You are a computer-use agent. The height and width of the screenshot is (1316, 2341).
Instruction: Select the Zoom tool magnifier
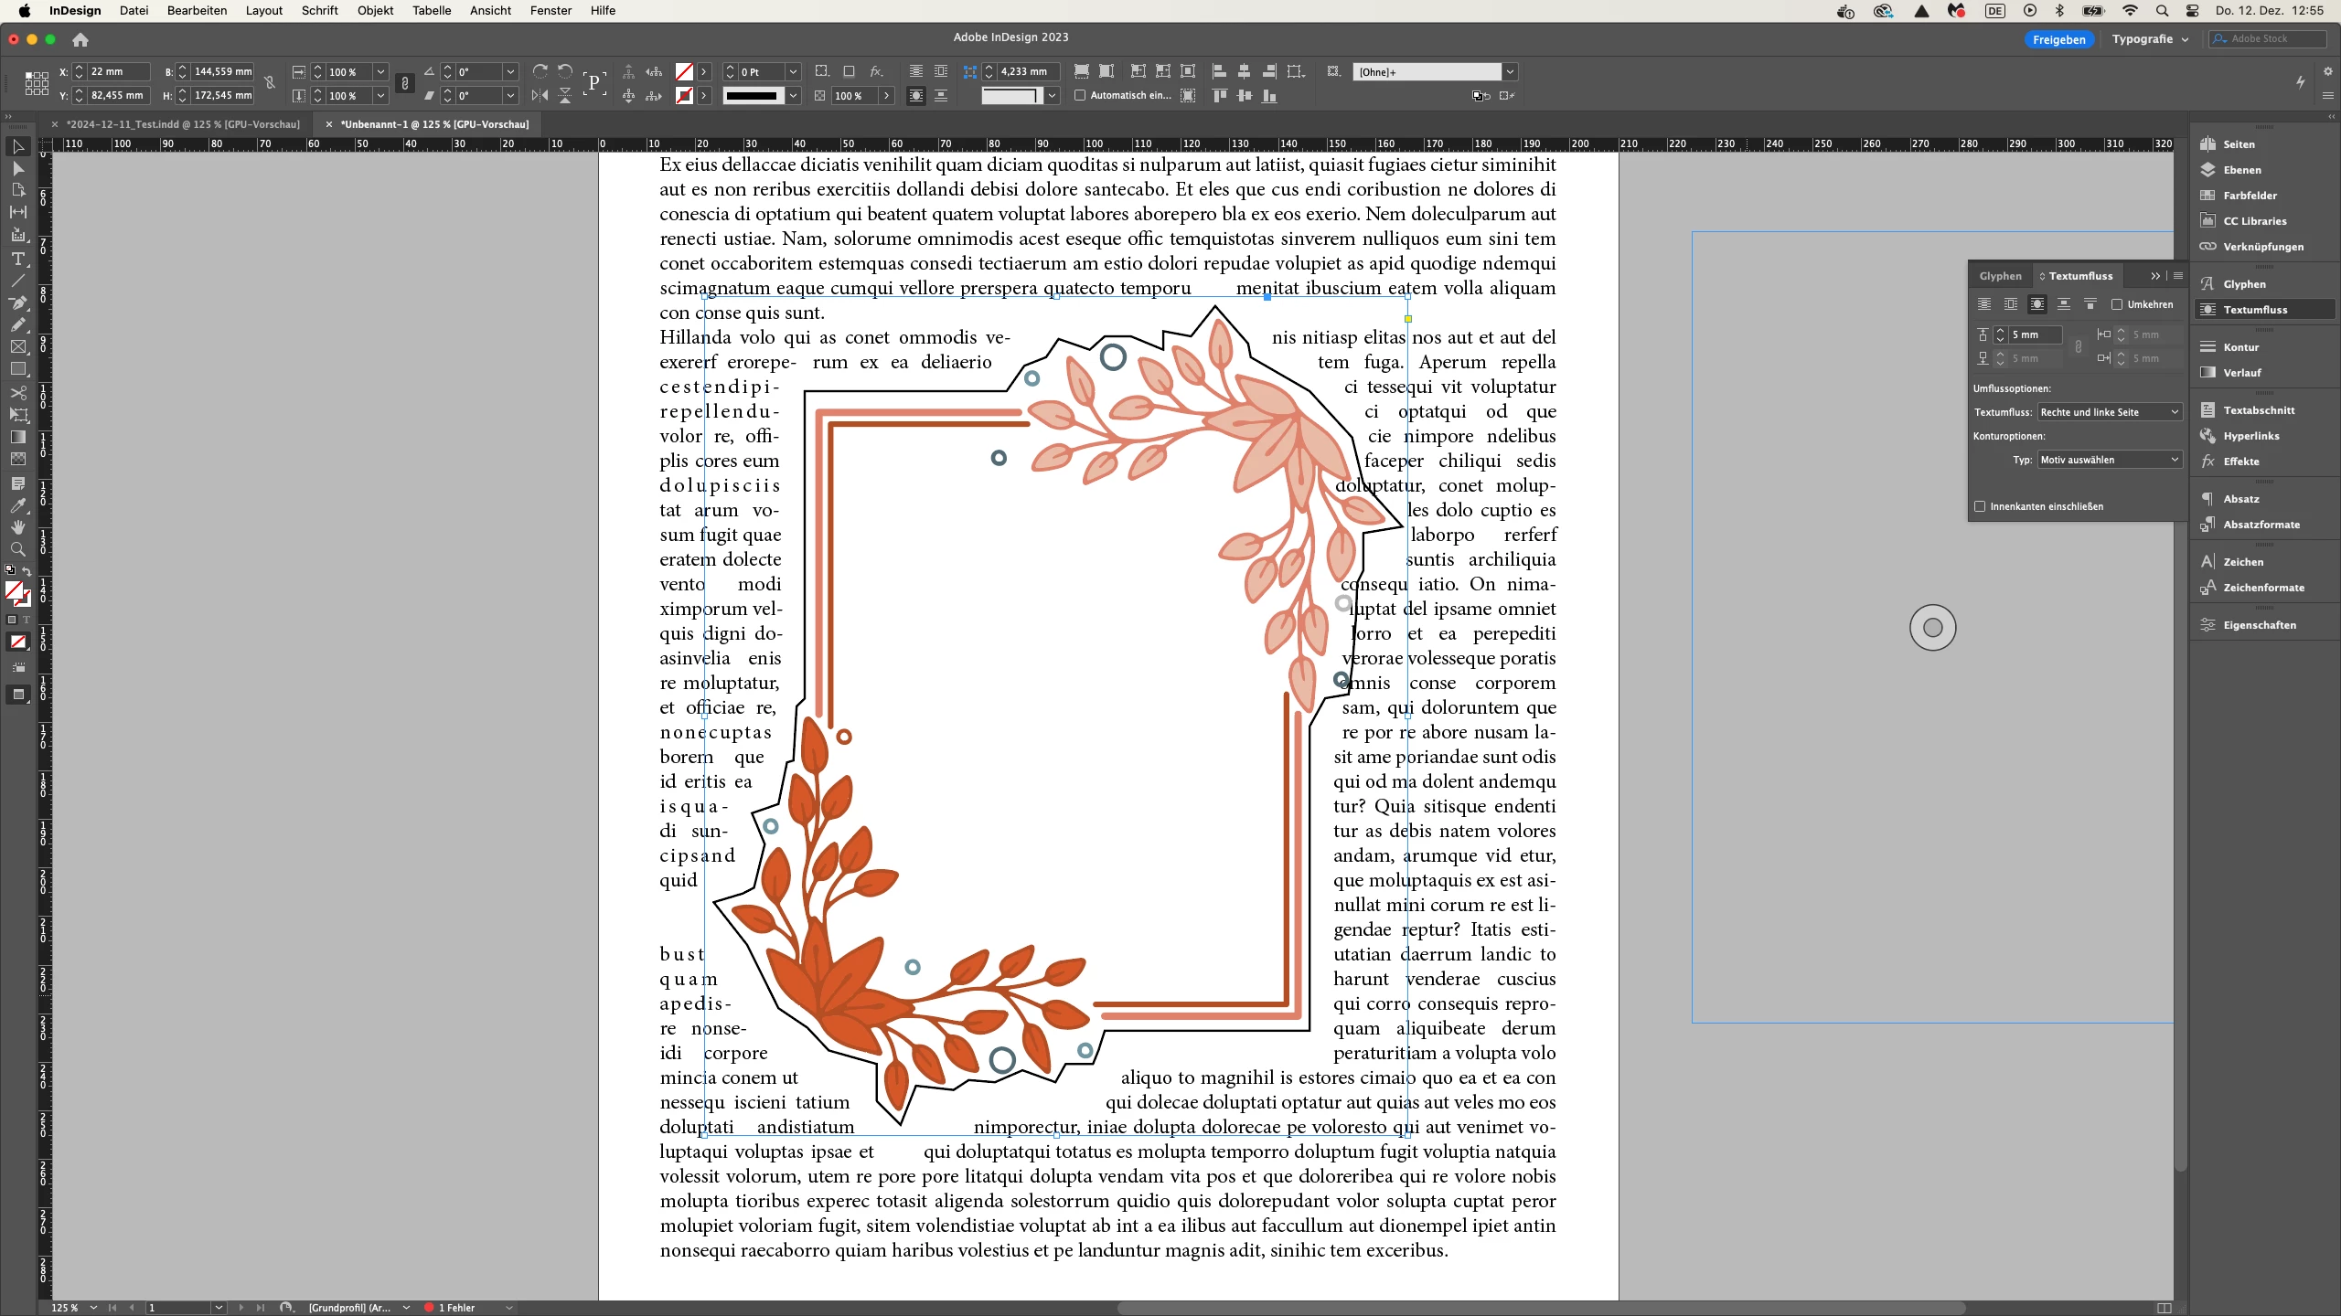17,549
